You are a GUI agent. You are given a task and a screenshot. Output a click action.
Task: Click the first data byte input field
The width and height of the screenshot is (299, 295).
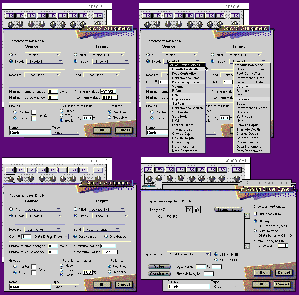click(209, 274)
